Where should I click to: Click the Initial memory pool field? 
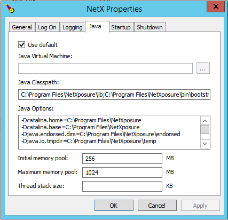(x=122, y=159)
